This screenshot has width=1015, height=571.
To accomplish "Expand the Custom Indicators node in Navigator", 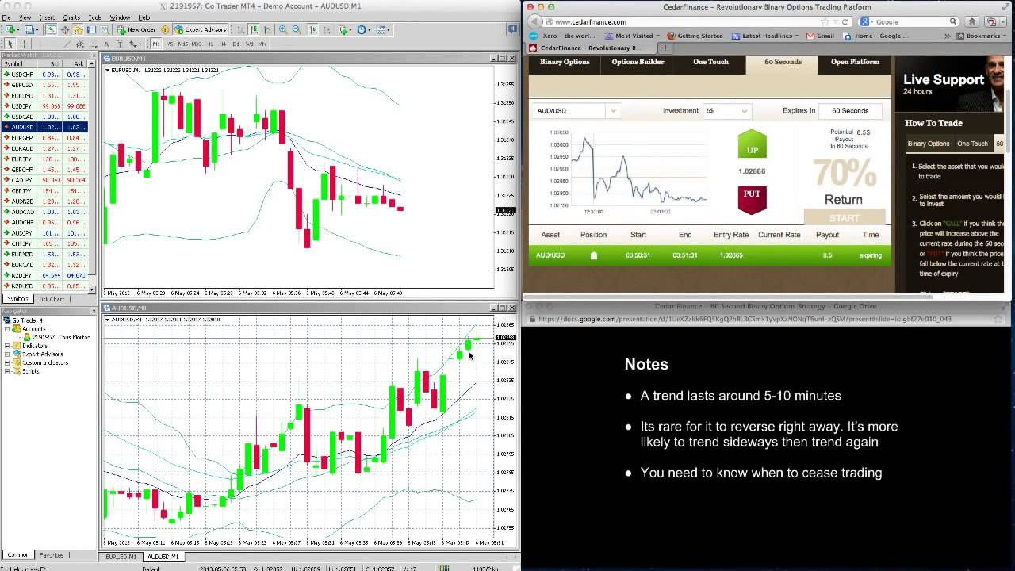I will [7, 362].
